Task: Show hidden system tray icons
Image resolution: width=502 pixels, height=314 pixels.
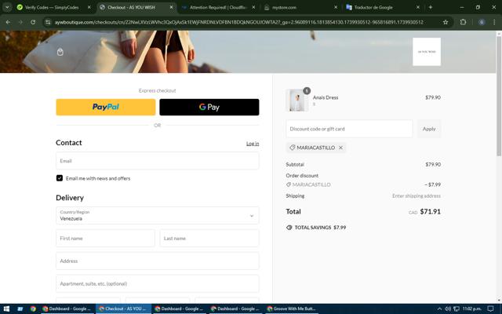Action: [439, 309]
